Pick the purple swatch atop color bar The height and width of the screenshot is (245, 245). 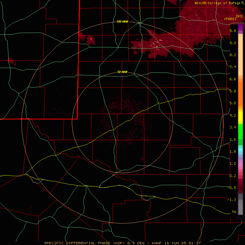tap(240, 27)
